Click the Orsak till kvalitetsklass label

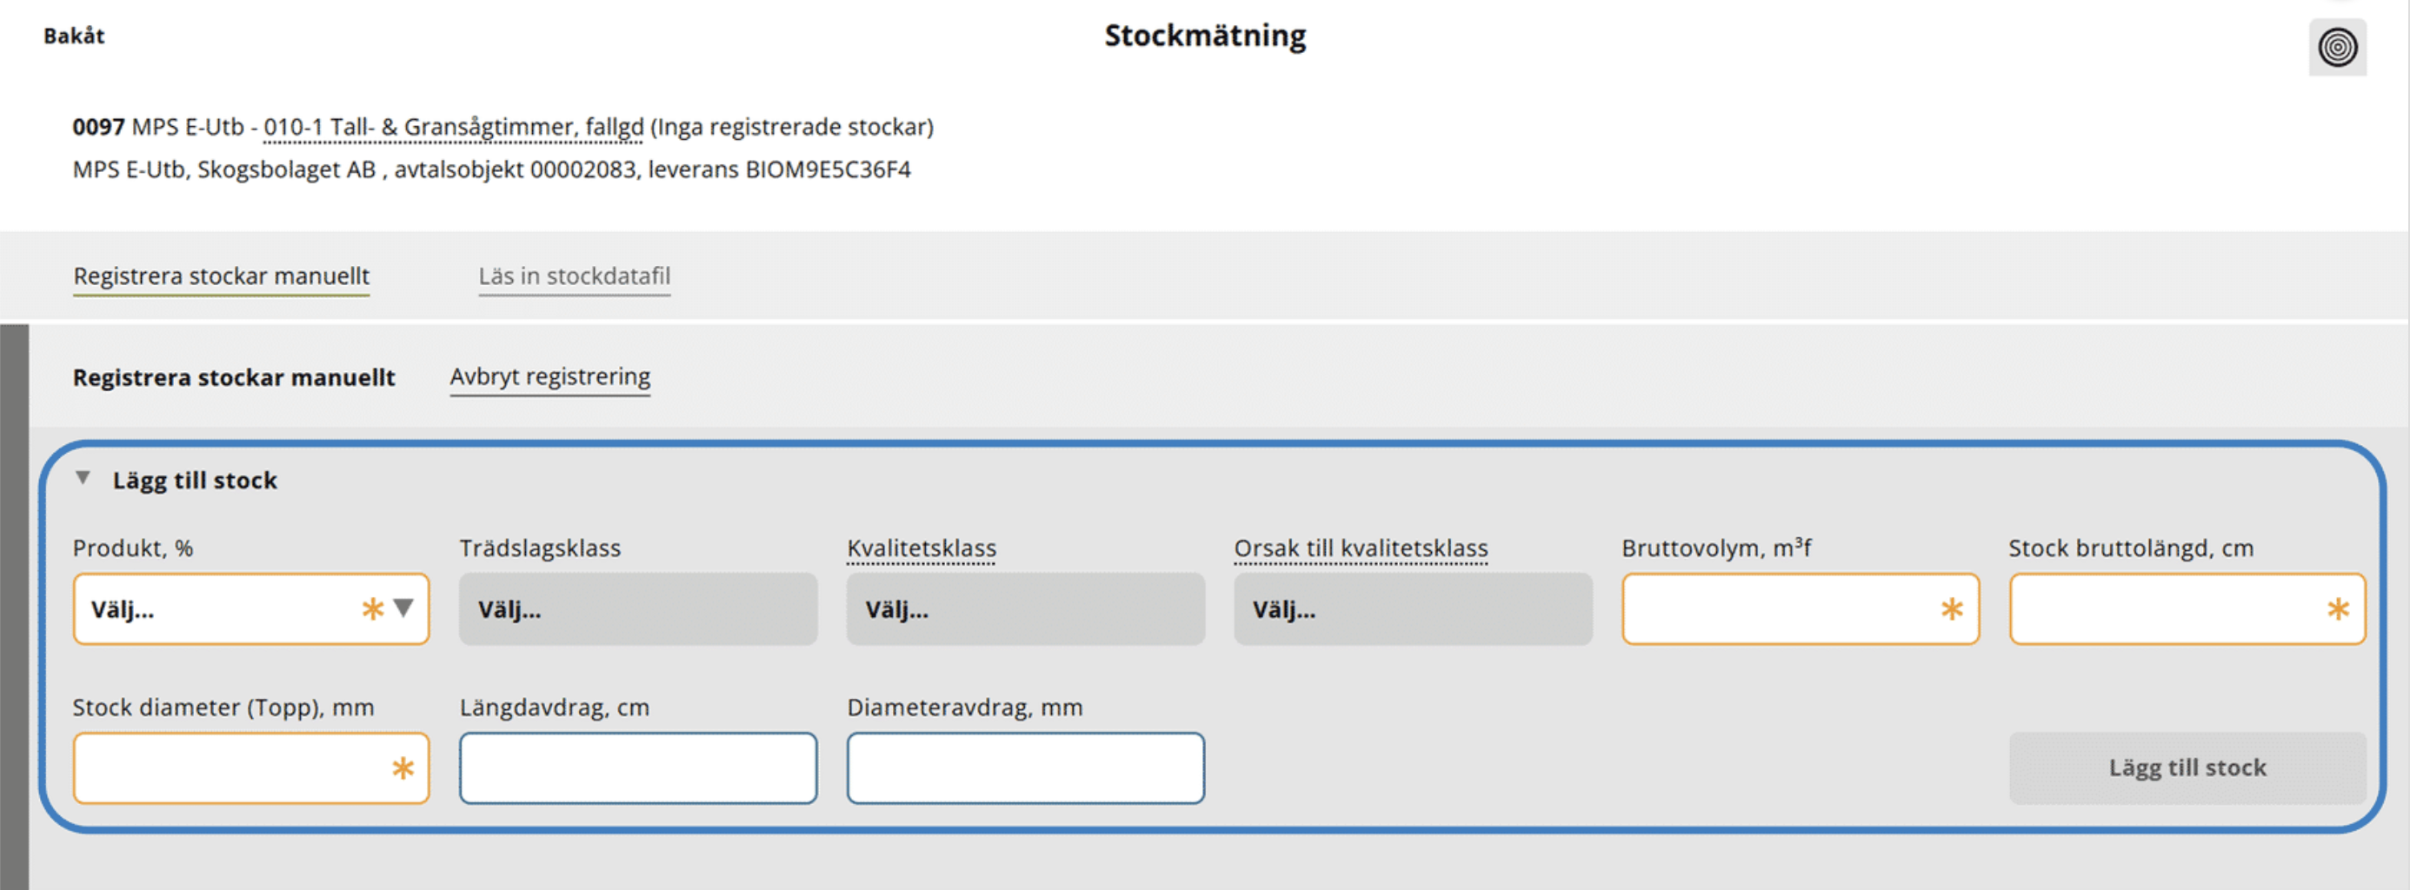1361,548
